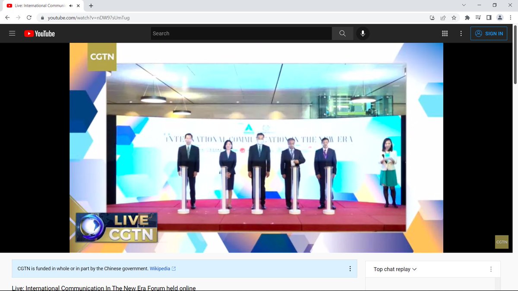
Task: Open the Chrome profile menu
Action: 500,18
